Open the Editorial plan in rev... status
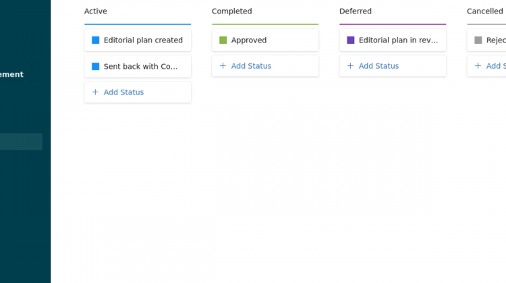The width and height of the screenshot is (506, 283). click(x=398, y=40)
